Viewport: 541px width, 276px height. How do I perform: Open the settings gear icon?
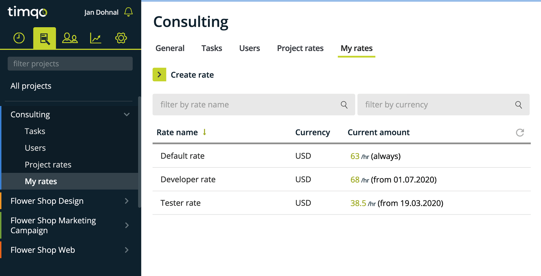[121, 38]
